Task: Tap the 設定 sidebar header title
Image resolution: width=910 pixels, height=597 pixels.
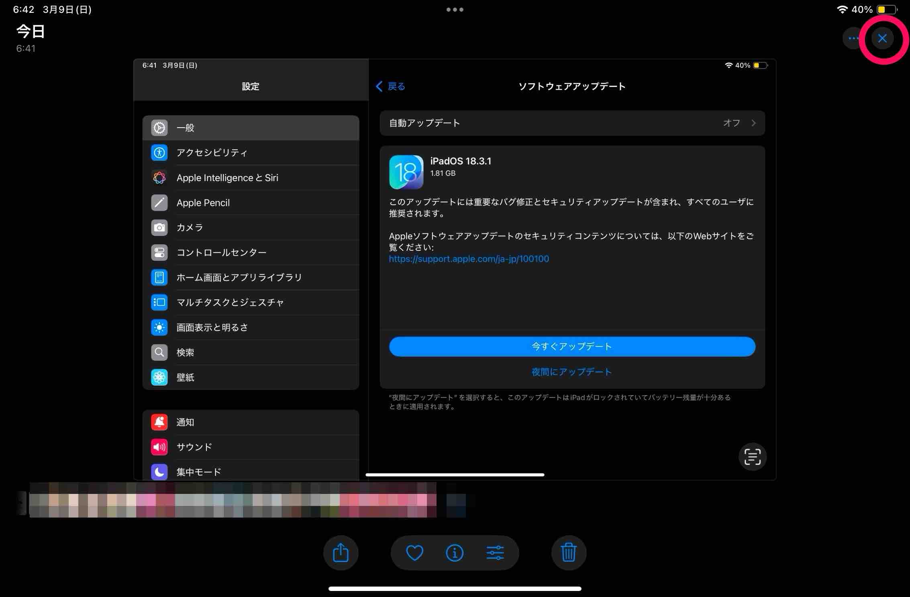Action: pos(251,86)
